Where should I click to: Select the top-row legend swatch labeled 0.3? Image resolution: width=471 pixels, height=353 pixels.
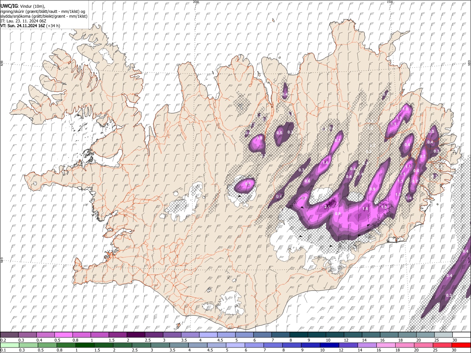click(27, 335)
